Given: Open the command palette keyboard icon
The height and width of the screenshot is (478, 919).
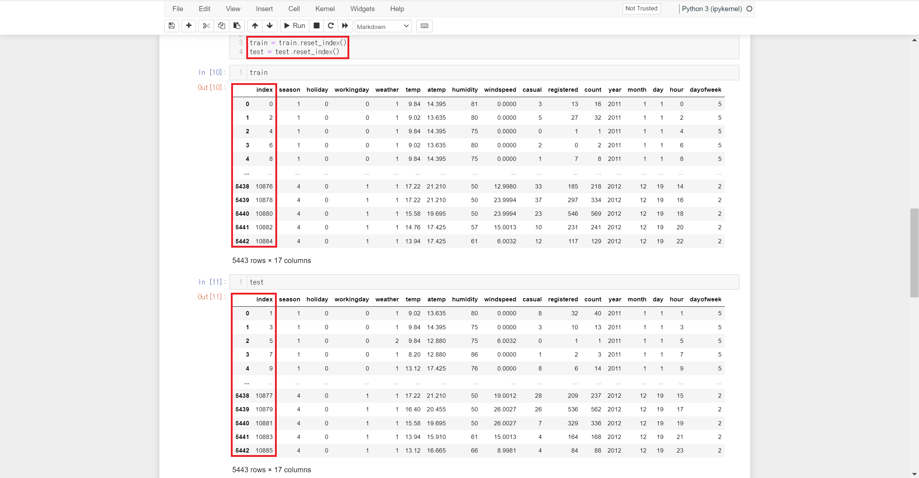Looking at the screenshot, I should click(x=424, y=26).
